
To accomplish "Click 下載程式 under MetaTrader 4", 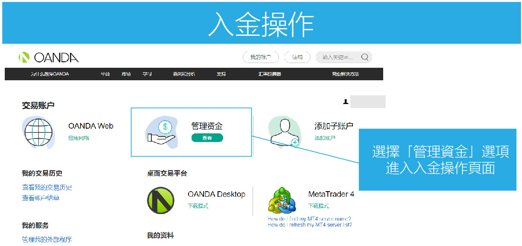I will 318,206.
